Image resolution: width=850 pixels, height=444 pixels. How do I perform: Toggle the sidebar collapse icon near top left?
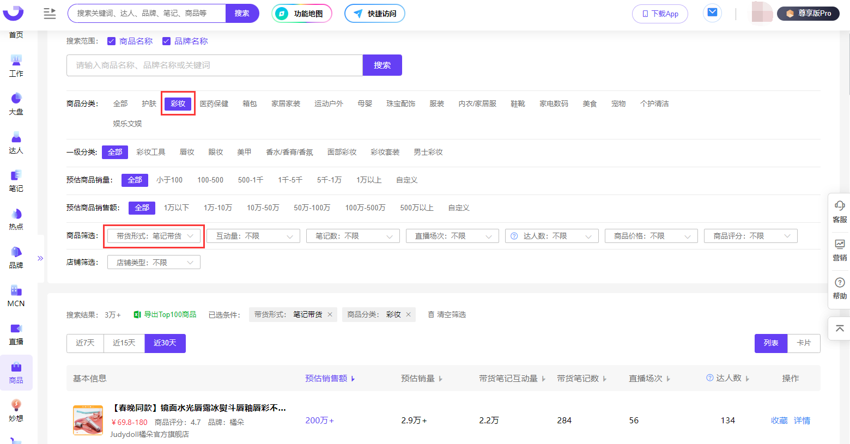50,14
